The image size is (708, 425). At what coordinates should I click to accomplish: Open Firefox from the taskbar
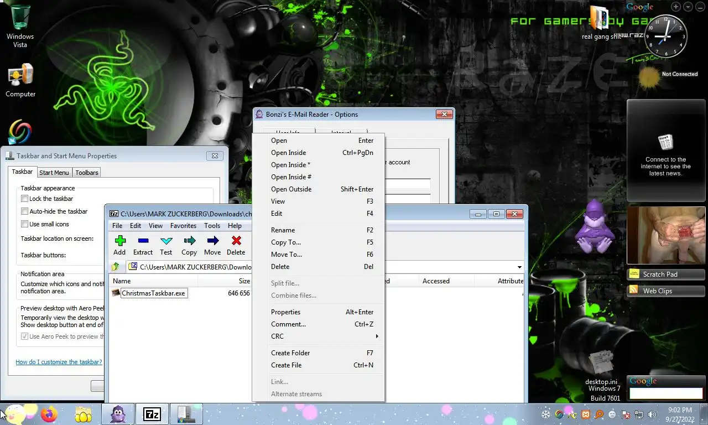(49, 414)
